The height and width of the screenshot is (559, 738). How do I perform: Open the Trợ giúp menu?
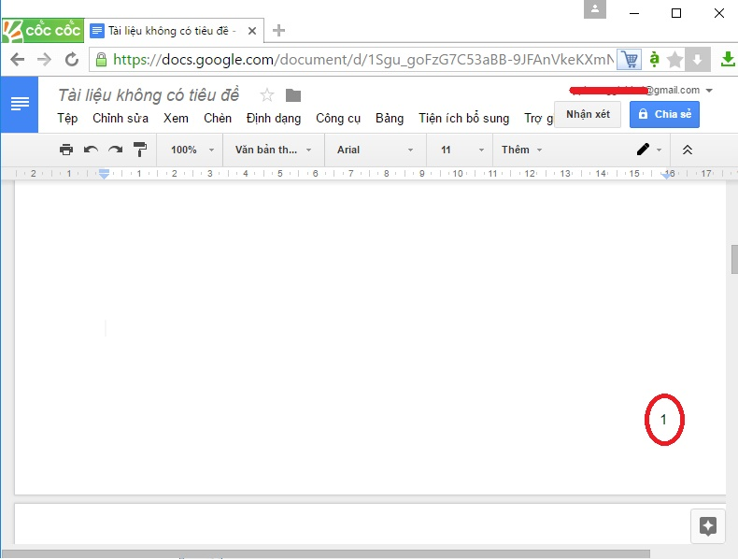[539, 118]
